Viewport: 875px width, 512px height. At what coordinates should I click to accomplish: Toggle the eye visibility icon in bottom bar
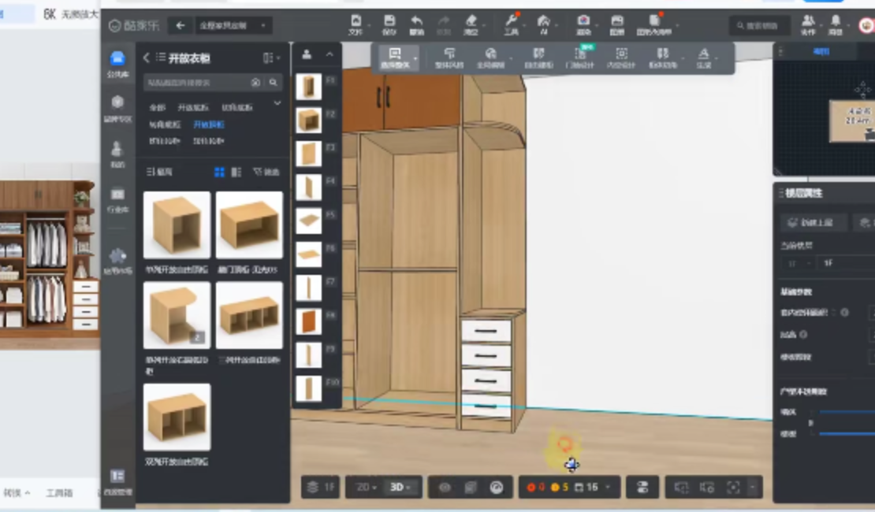coord(445,488)
